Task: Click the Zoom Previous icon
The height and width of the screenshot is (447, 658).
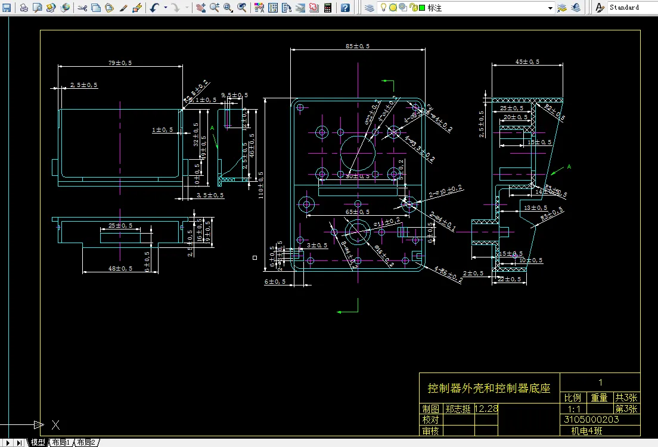Action: [242, 8]
